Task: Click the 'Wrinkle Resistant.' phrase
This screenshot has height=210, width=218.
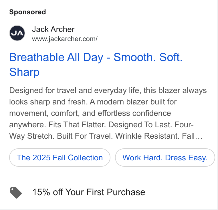Action: tap(147, 136)
